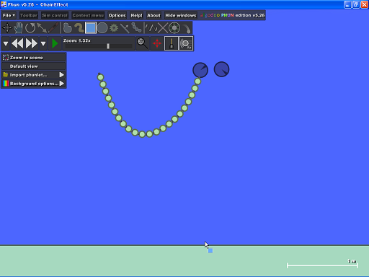Toggle the Context menu window button
The image size is (369, 277).
coord(88,15)
